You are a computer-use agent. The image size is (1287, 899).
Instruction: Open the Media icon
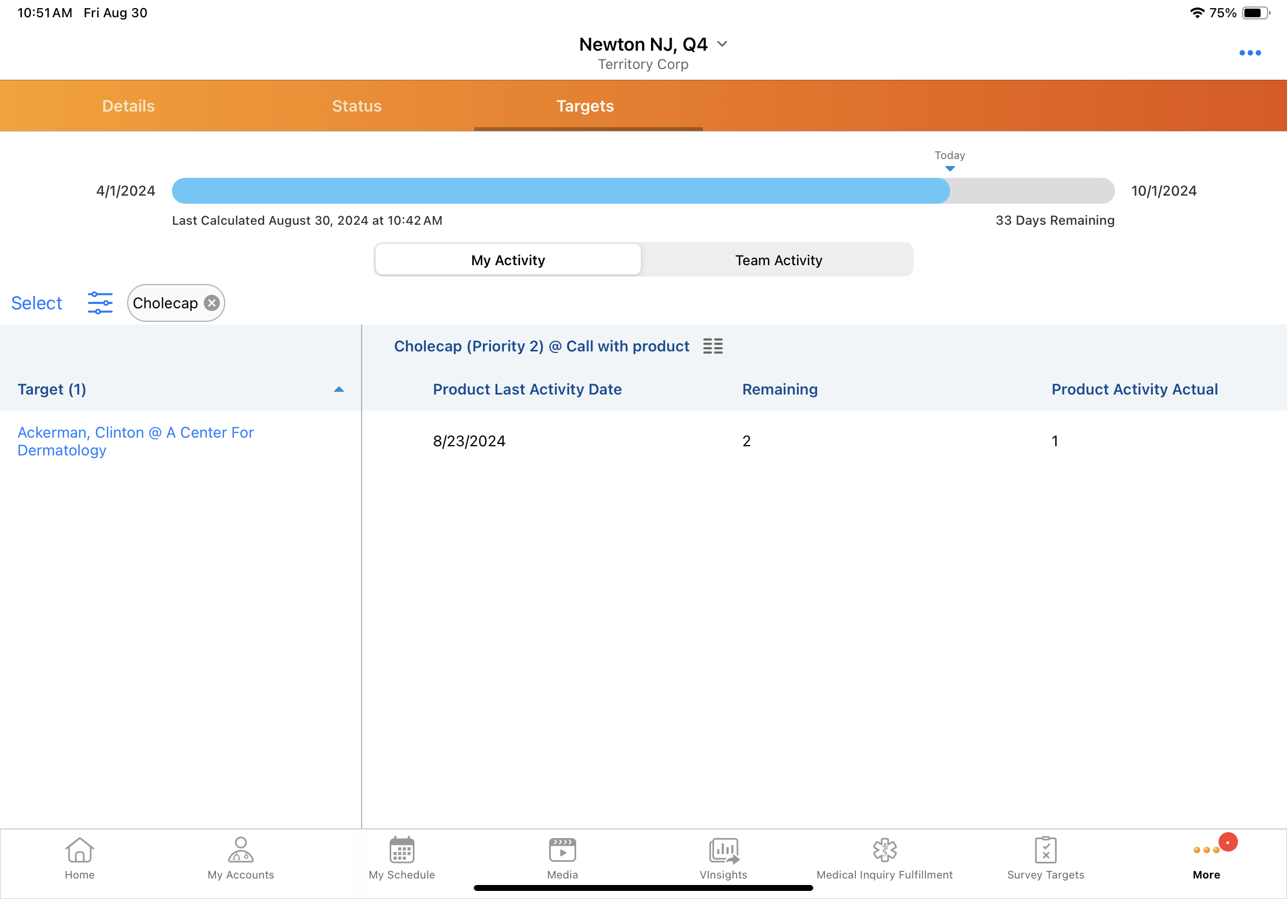tap(562, 857)
